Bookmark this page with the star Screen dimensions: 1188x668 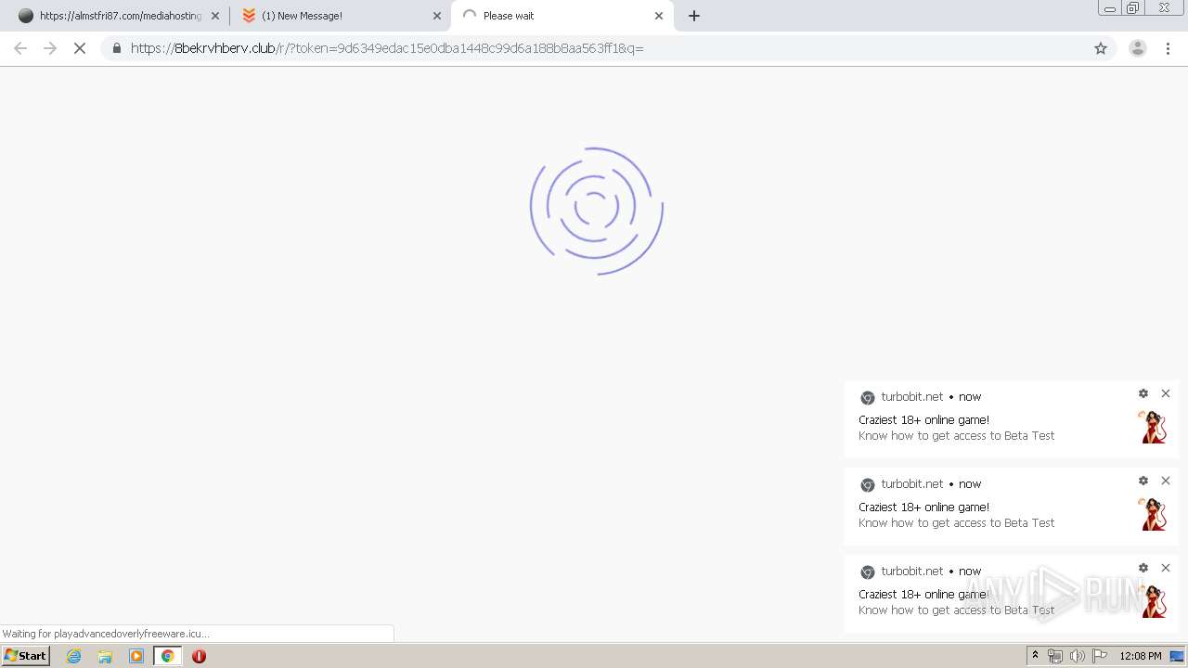point(1101,48)
